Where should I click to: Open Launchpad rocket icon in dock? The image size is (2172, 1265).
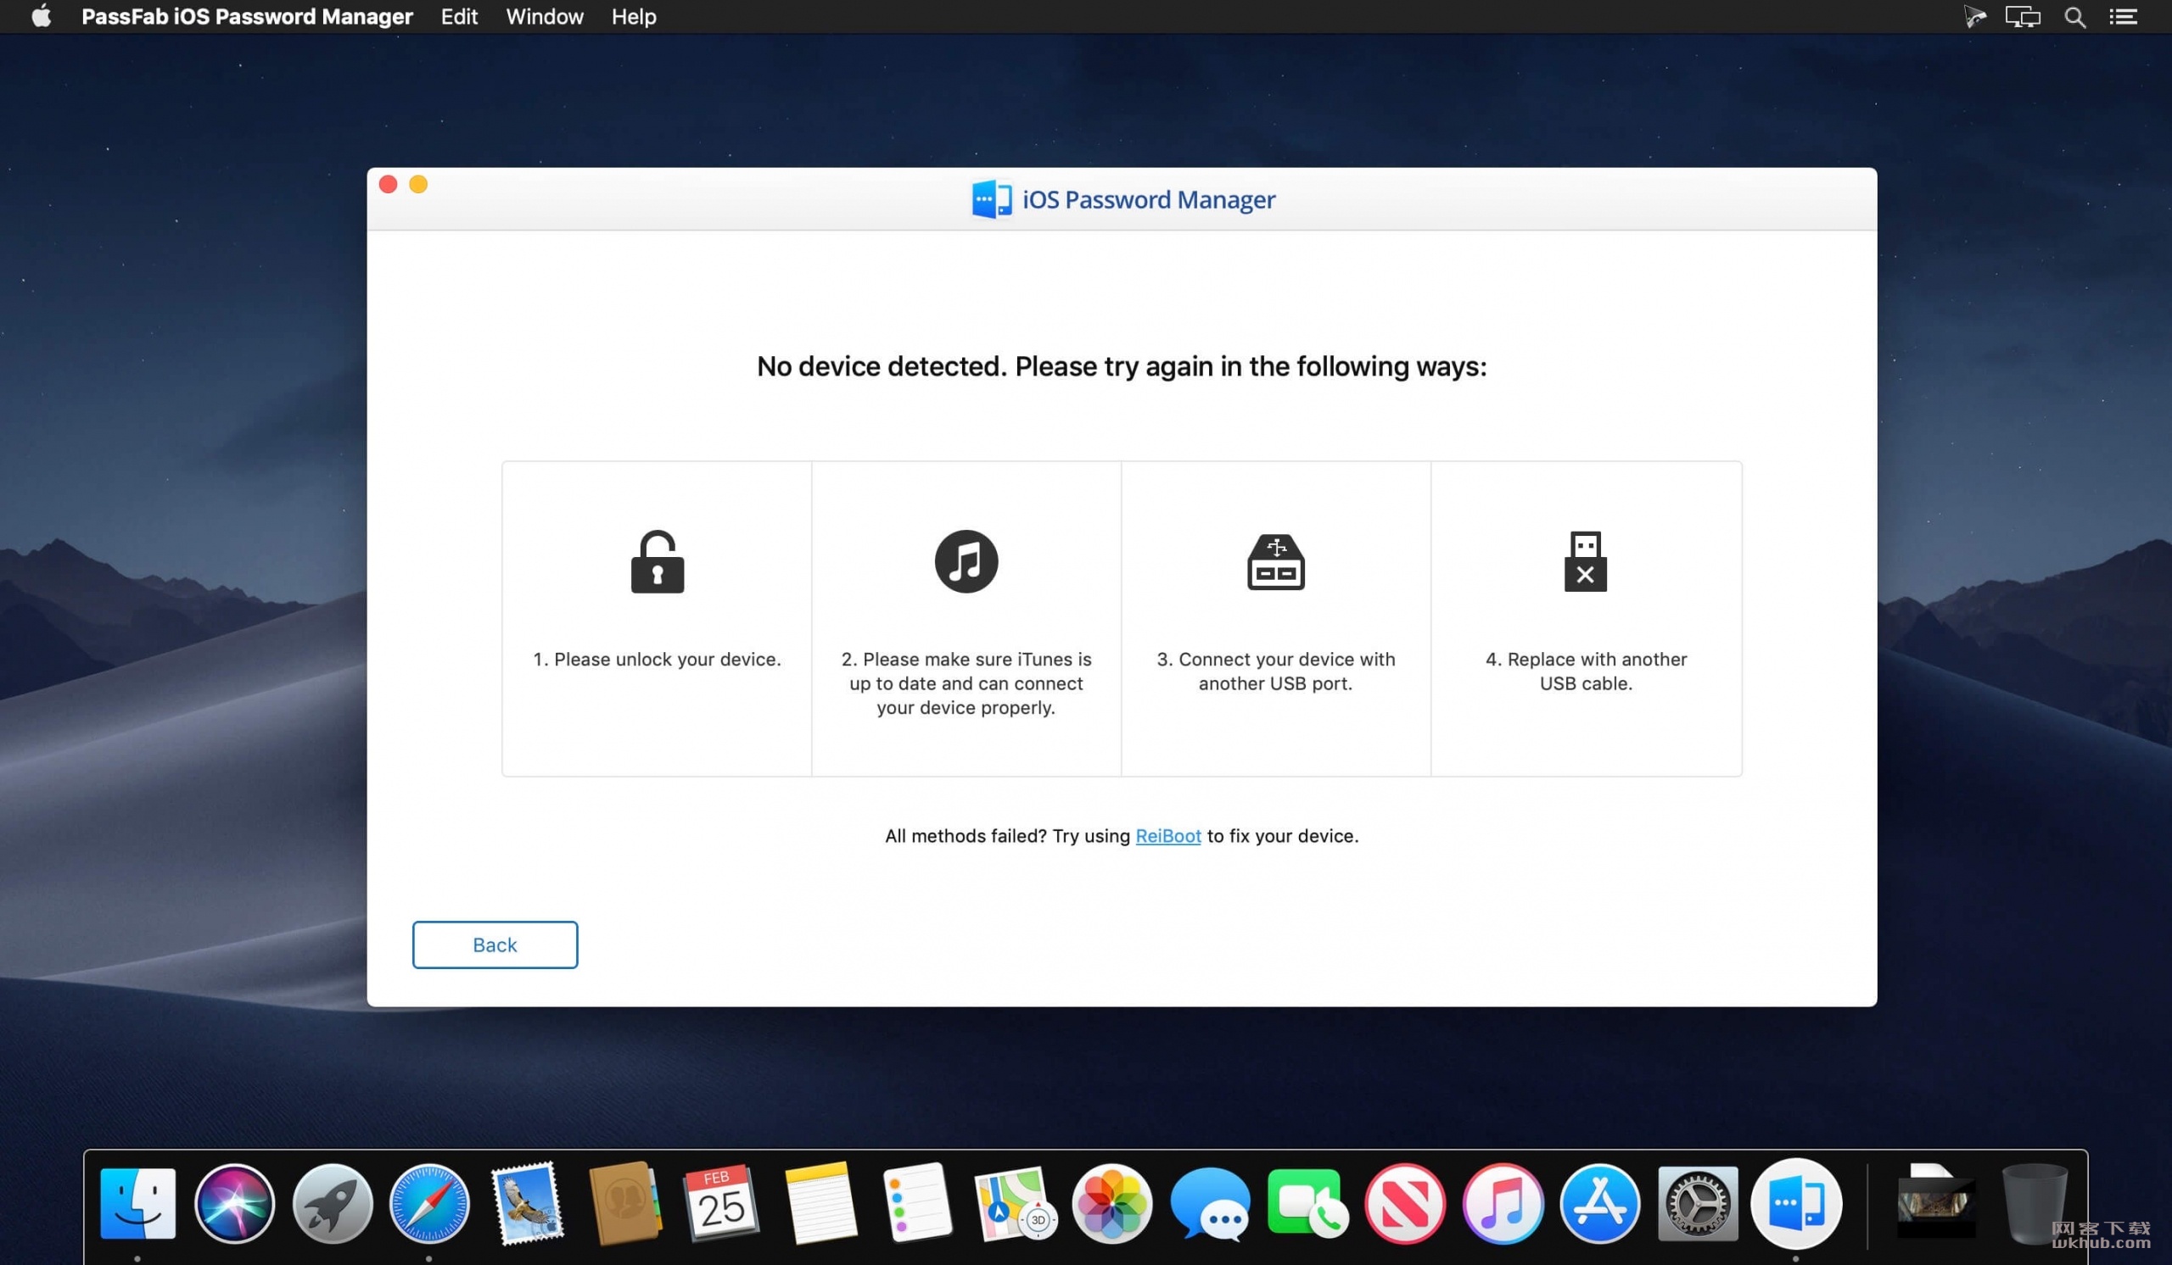pyautogui.click(x=333, y=1203)
